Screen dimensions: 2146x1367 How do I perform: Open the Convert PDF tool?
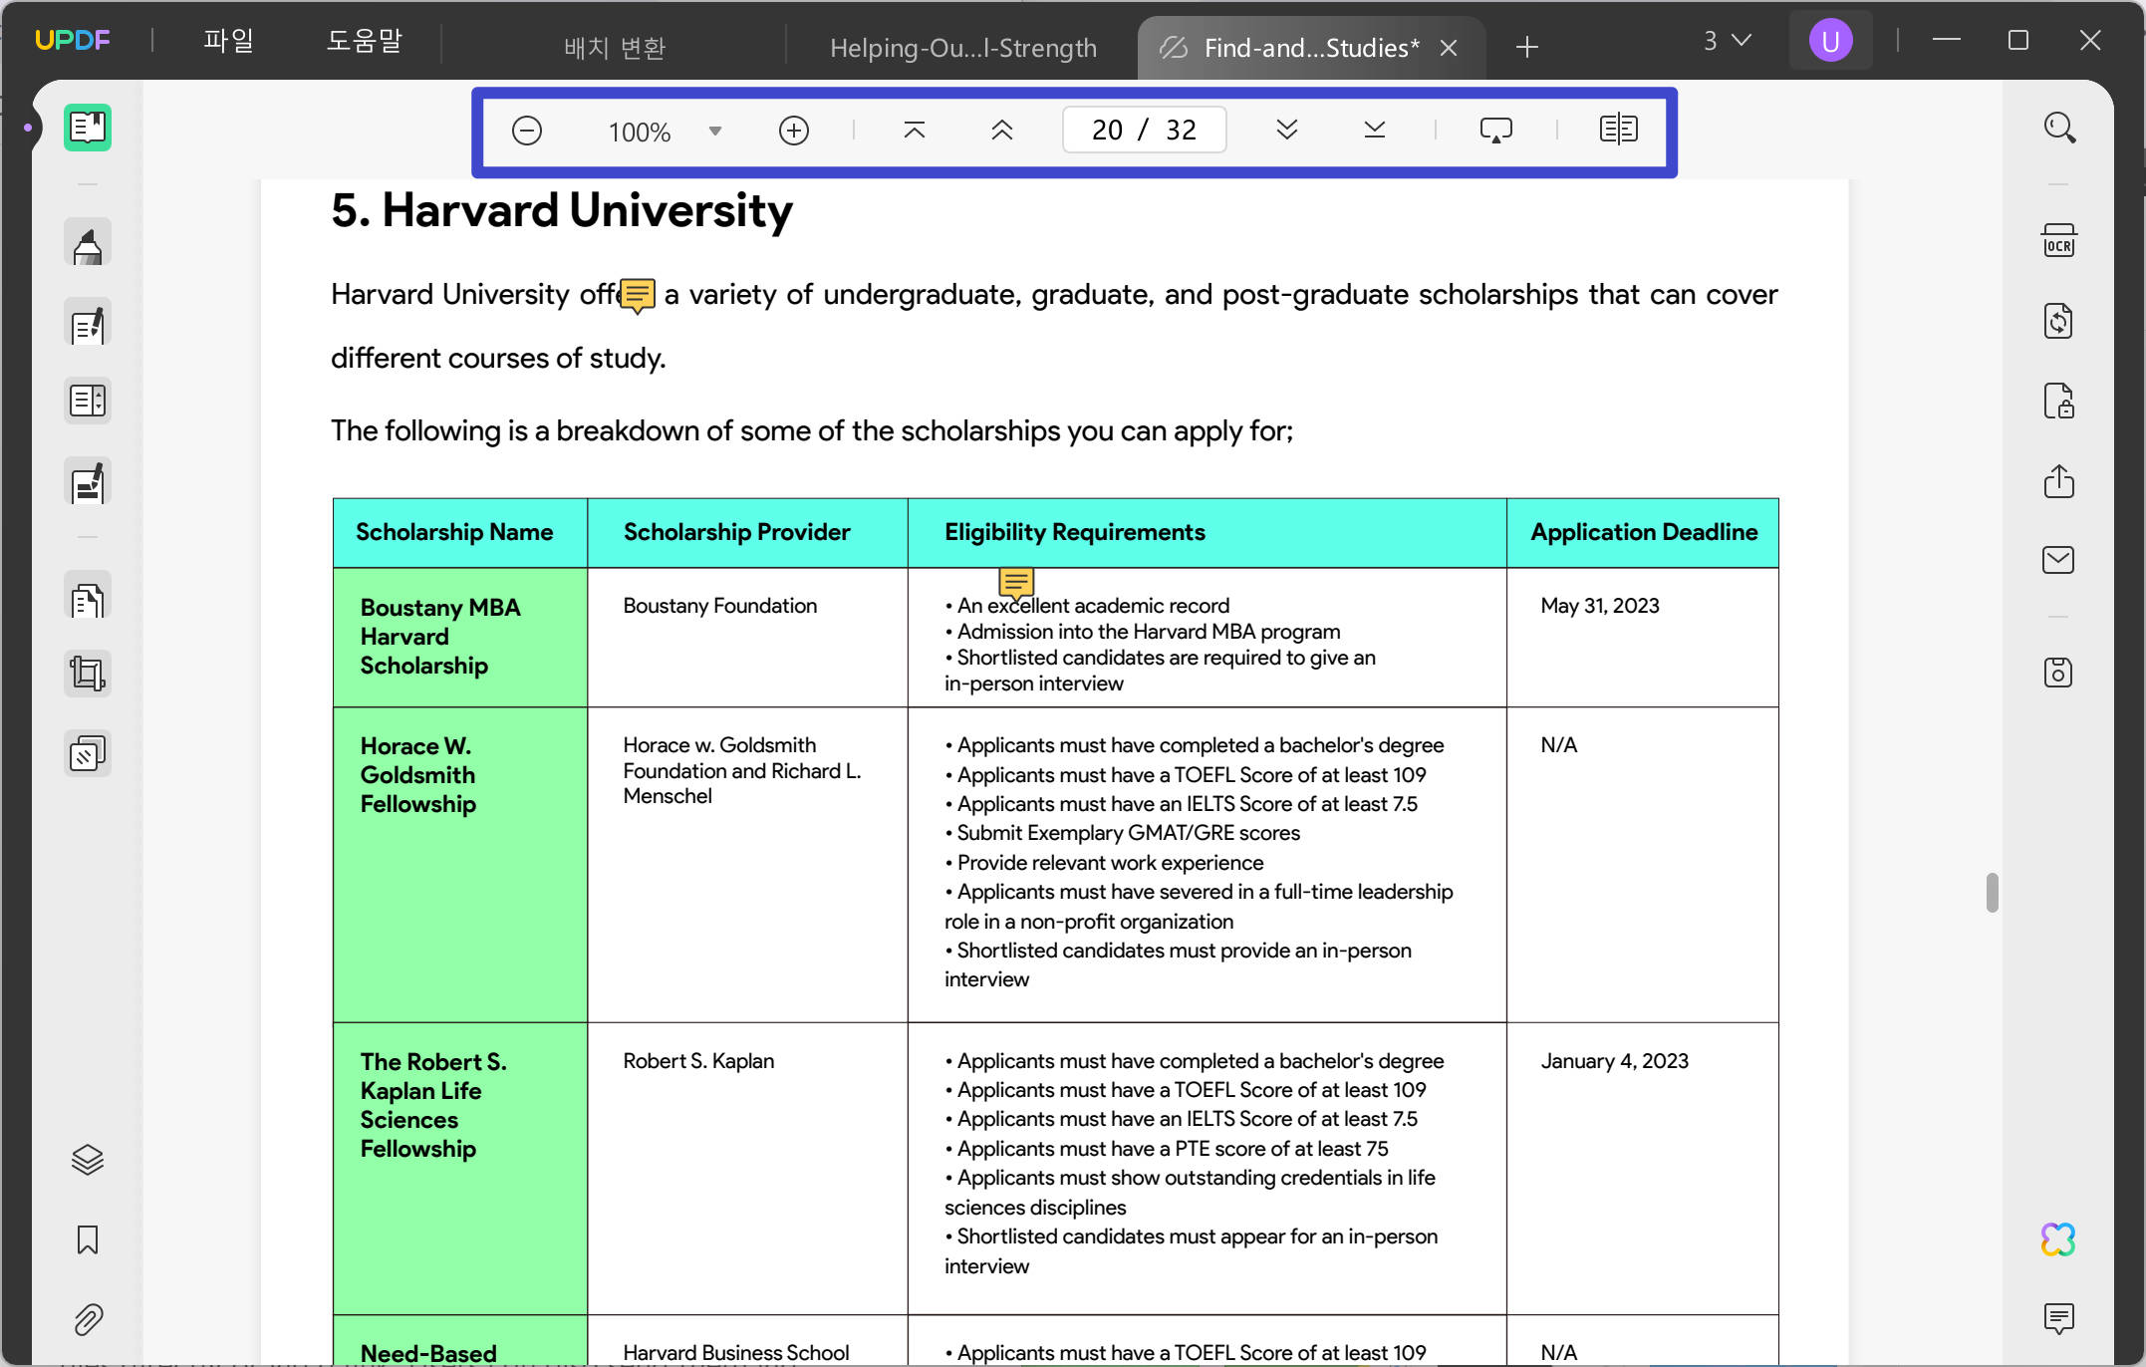pyautogui.click(x=2059, y=321)
